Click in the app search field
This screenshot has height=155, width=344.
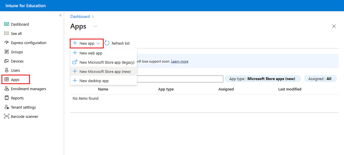(x=180, y=79)
